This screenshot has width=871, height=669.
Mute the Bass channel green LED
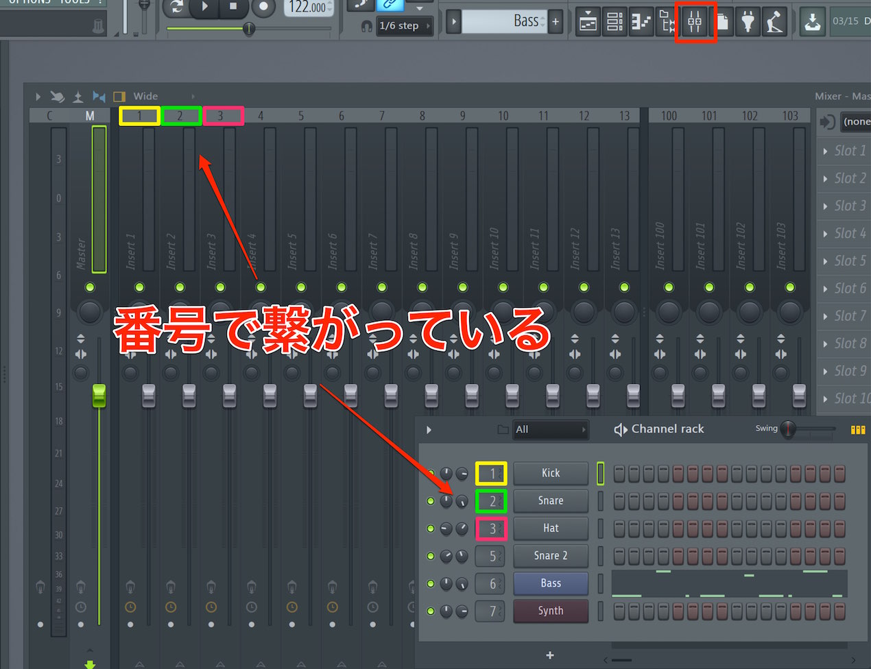pos(431,583)
